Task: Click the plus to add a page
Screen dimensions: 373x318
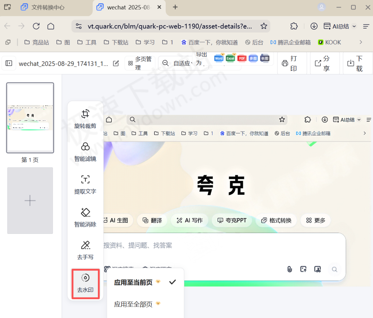Action: [x=30, y=200]
